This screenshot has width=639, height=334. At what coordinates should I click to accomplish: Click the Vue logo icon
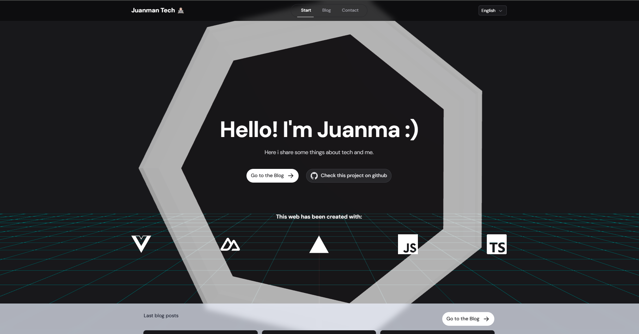point(141,244)
